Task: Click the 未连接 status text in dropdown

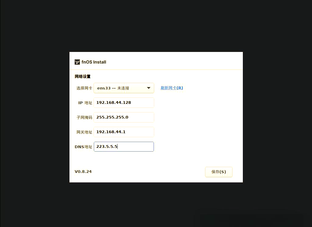Action: coord(123,88)
